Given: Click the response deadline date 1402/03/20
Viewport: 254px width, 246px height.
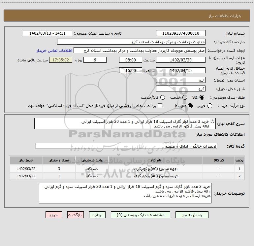Looking at the screenshot, I should pyautogui.click(x=181, y=60).
